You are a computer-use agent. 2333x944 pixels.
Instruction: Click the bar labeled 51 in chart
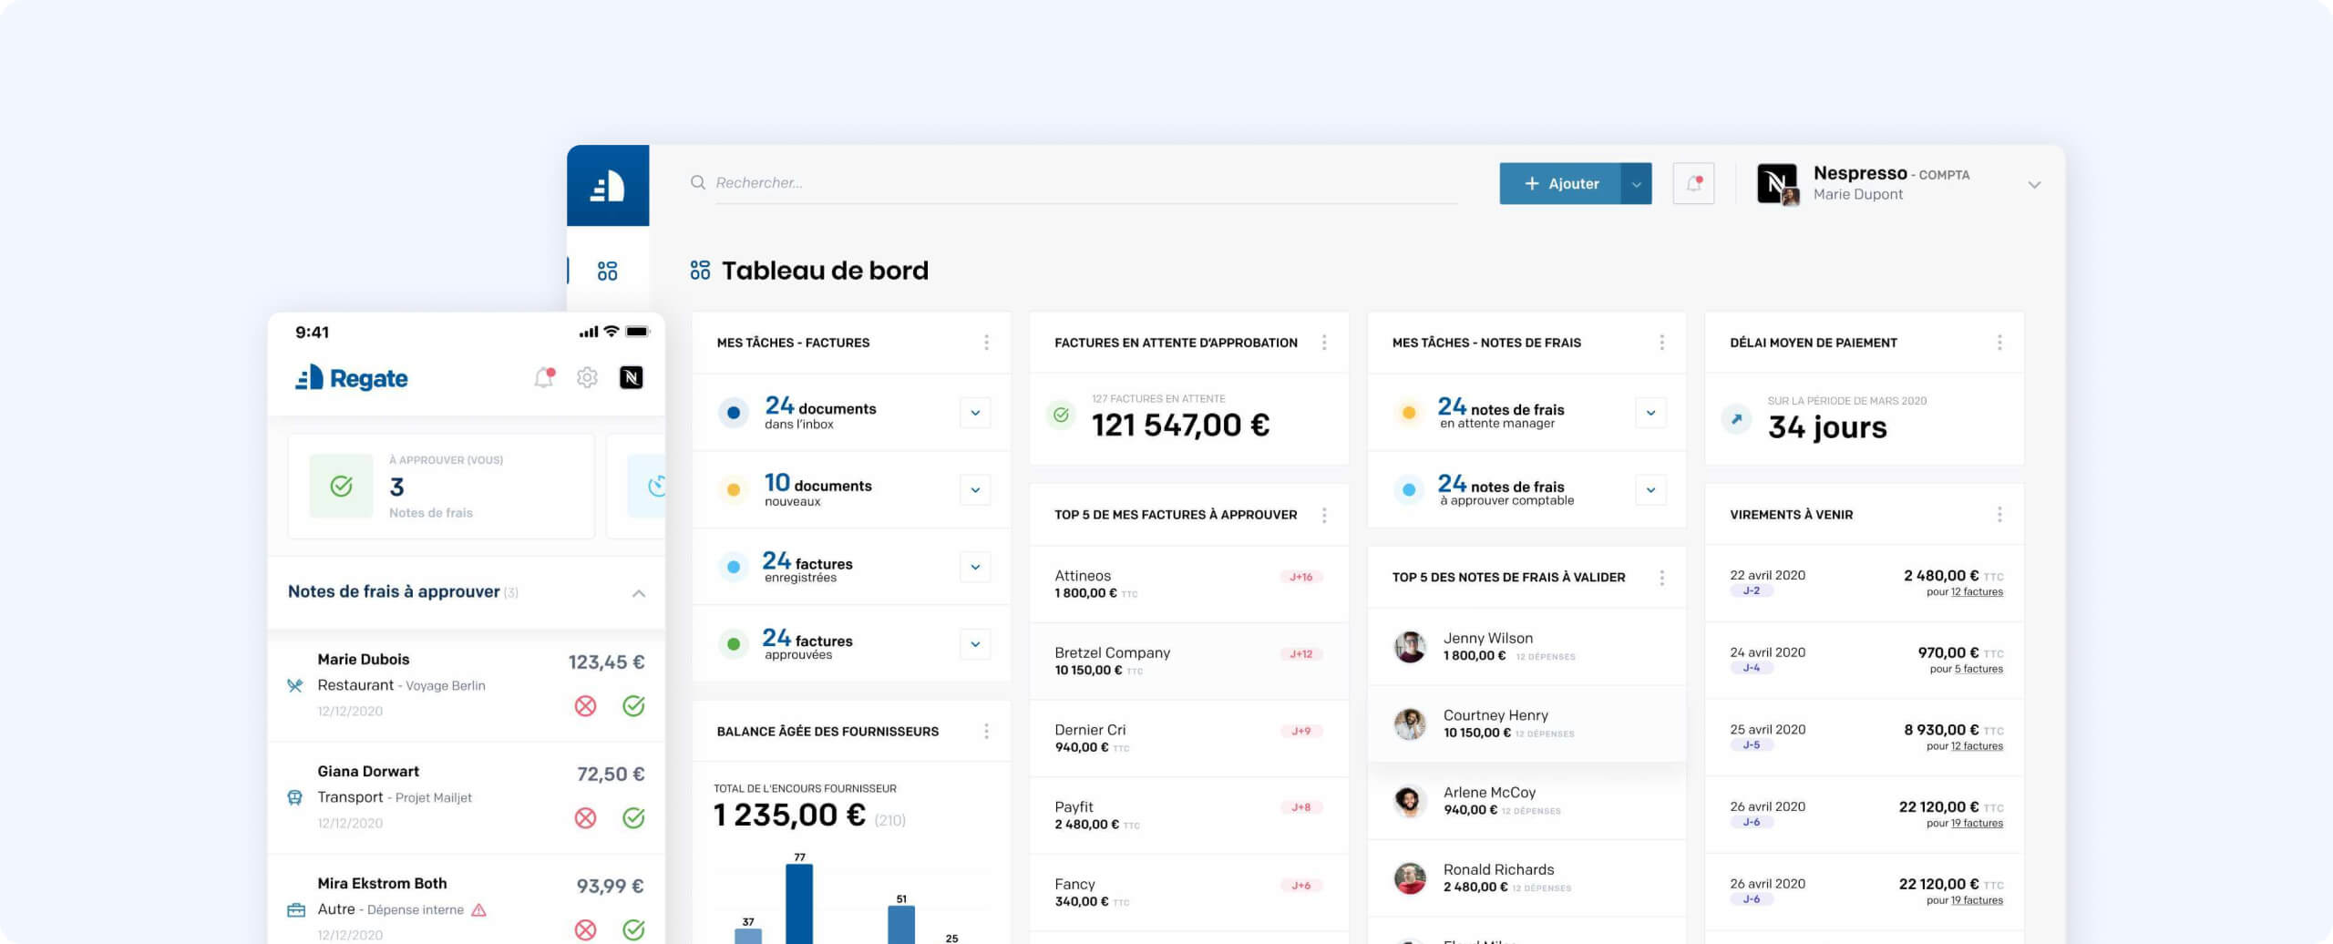[x=901, y=925]
